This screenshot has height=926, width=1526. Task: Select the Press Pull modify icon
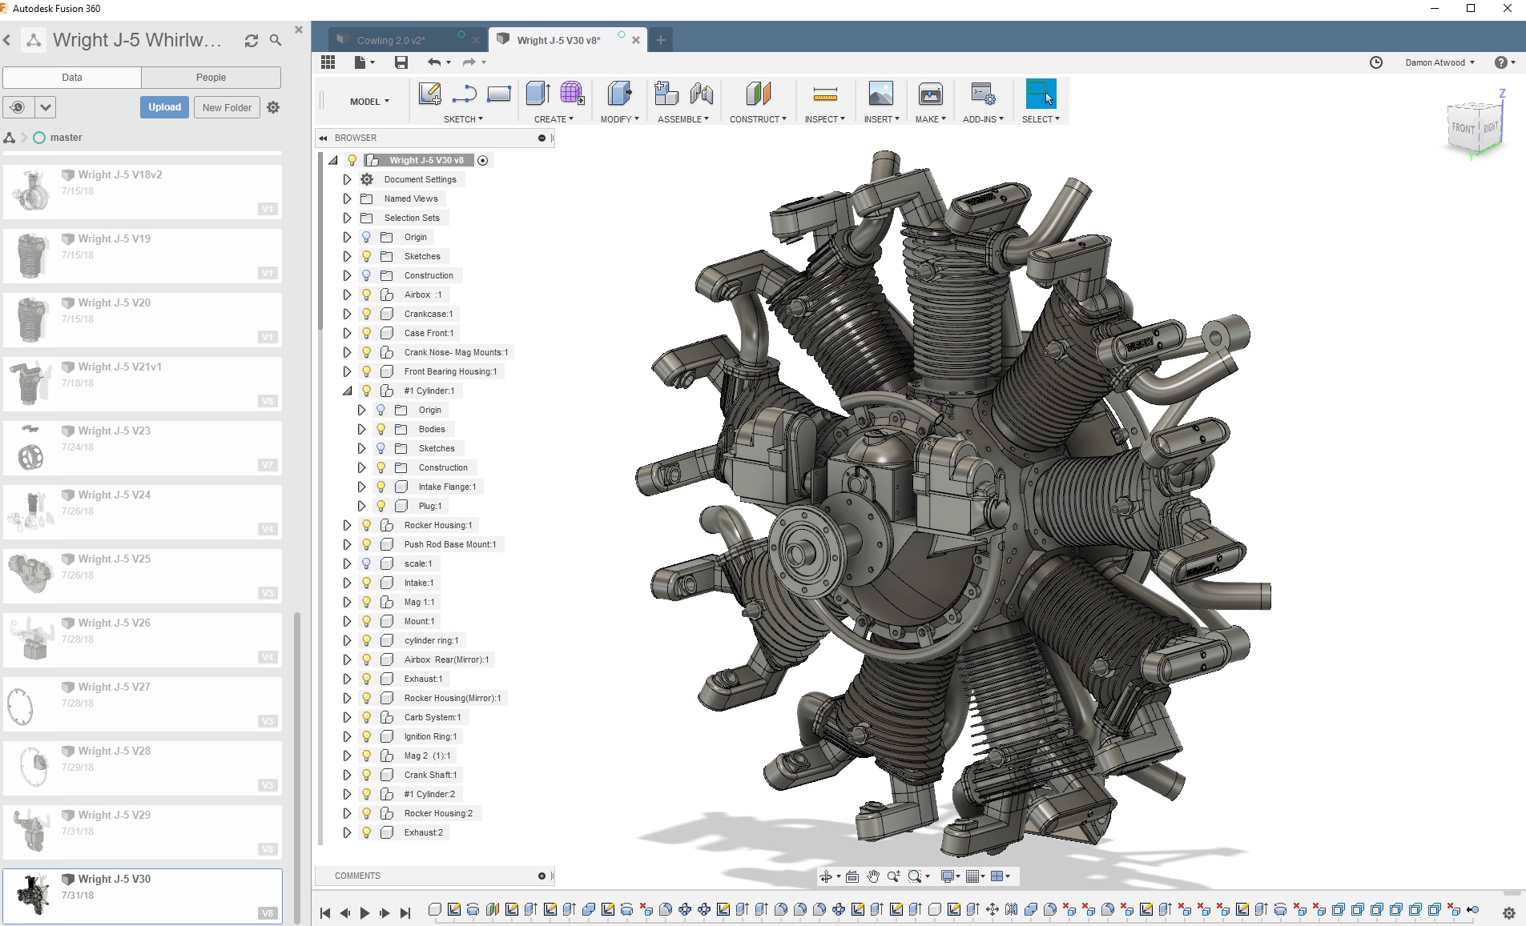pyautogui.click(x=619, y=94)
